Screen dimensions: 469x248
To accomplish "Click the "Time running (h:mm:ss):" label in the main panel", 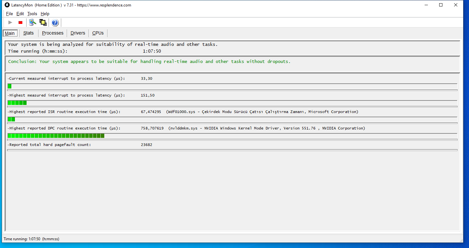I will (x=38, y=51).
